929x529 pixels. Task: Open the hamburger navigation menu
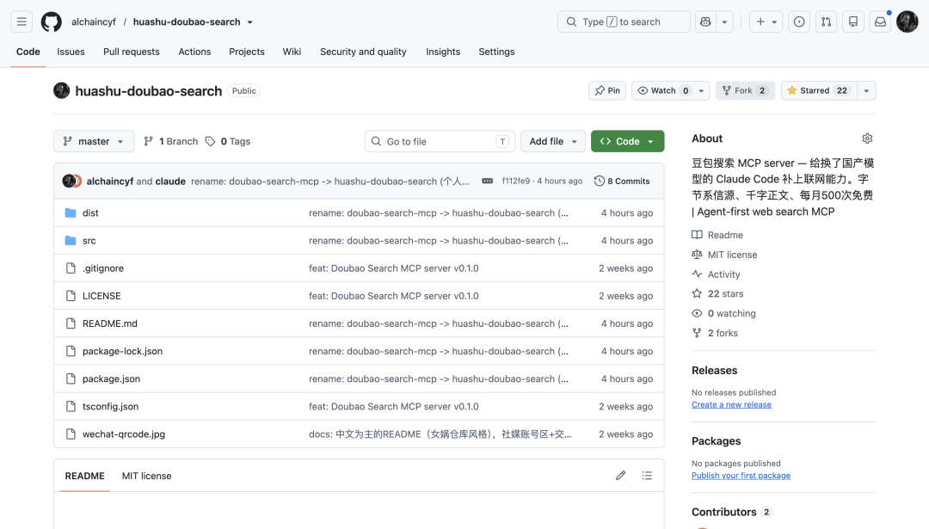click(x=22, y=22)
